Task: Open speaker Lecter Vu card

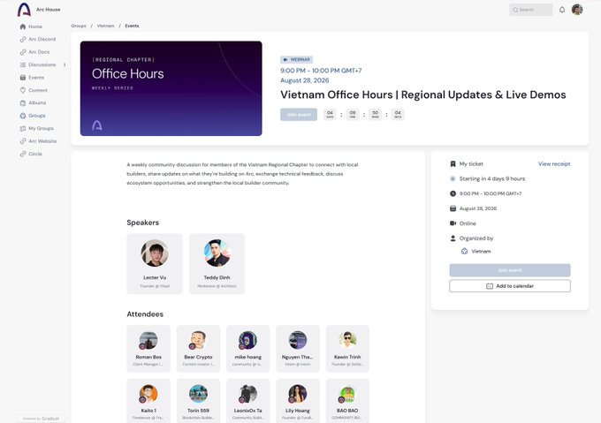Action: coord(155,264)
